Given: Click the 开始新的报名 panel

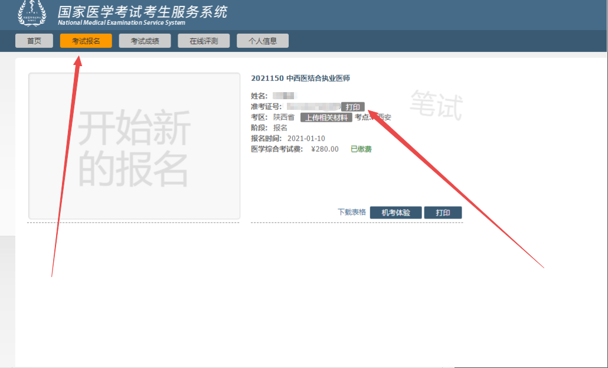Looking at the screenshot, I should (134, 146).
